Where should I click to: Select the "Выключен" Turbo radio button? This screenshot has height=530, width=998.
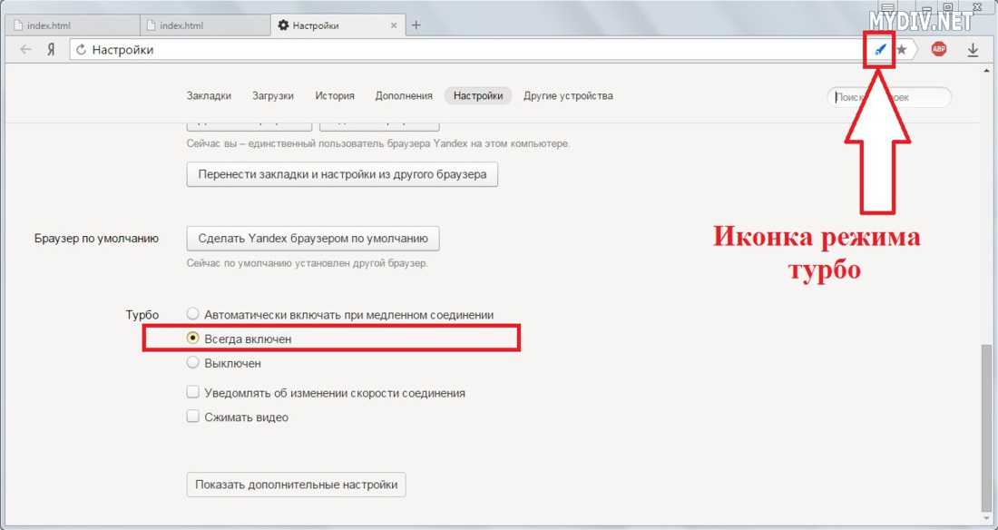(x=193, y=362)
